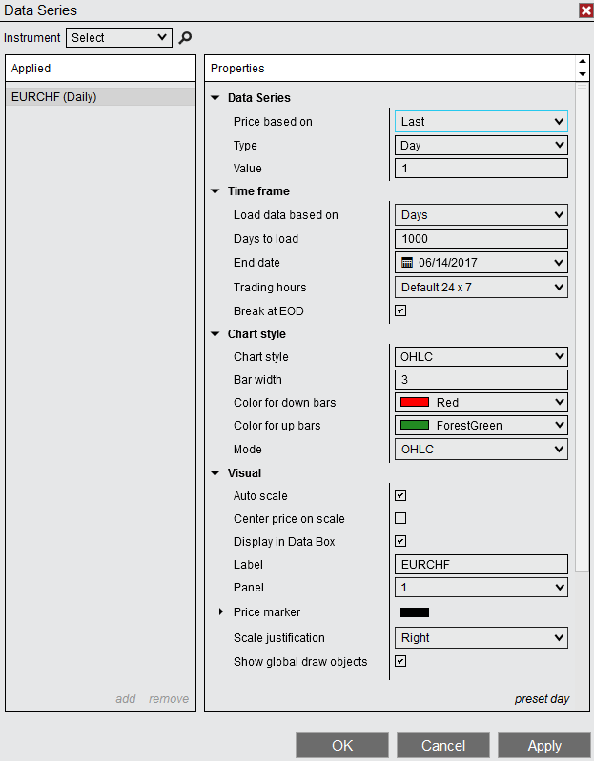Click the instrument search magnifier icon

click(x=186, y=38)
